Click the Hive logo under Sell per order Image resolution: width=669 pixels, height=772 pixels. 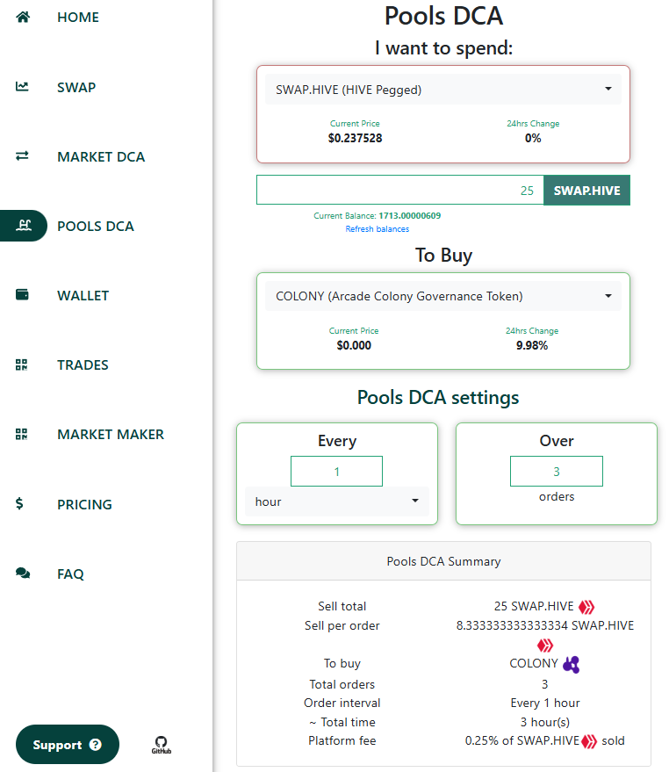[545, 645]
